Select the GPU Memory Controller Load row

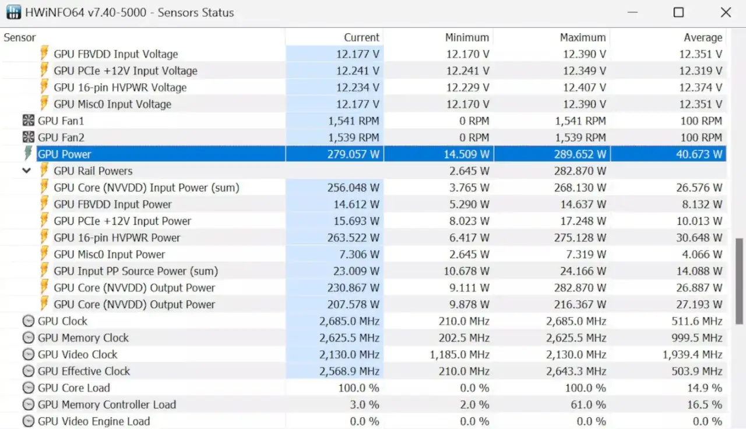click(x=363, y=405)
